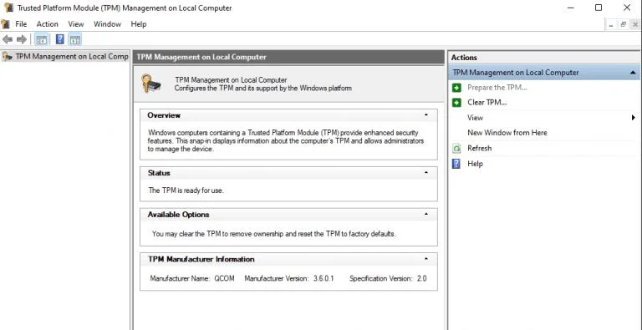Click Specification Version: 2.0 text
The image size is (642, 330).
pos(388,278)
